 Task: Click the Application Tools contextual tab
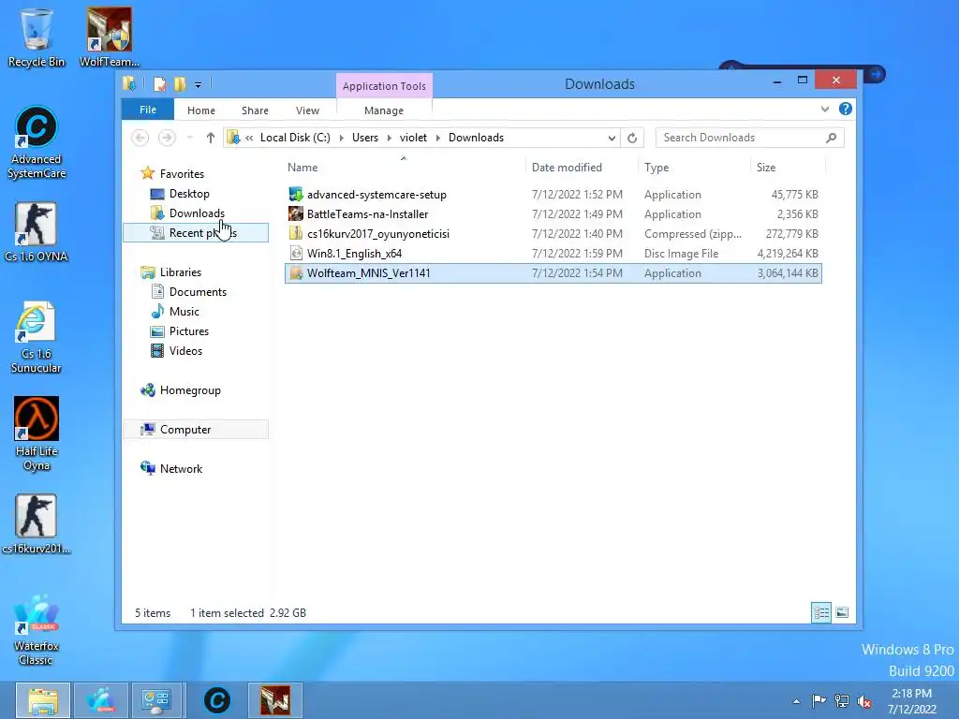coord(384,86)
